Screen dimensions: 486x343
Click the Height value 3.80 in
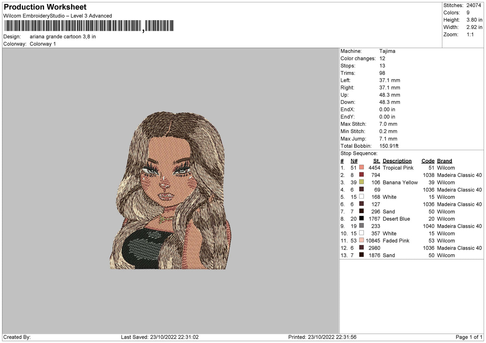pyautogui.click(x=474, y=20)
